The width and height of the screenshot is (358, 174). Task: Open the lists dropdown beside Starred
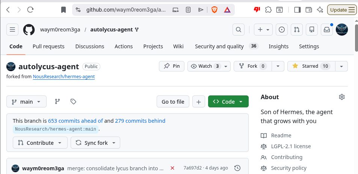[x=341, y=66]
